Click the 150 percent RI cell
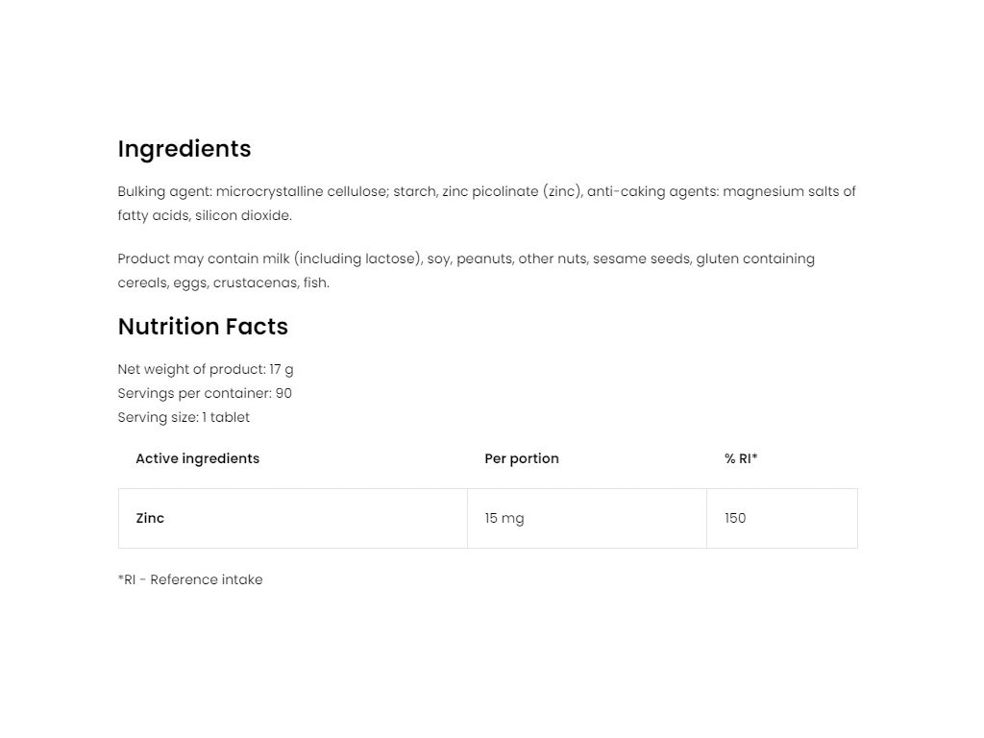Viewport: 984px width, 738px height. pos(735,518)
